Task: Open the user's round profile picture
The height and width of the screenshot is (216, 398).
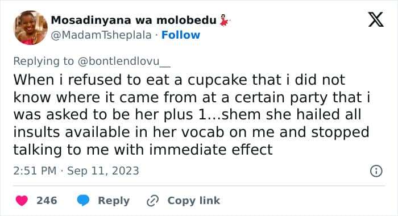Action: click(31, 28)
